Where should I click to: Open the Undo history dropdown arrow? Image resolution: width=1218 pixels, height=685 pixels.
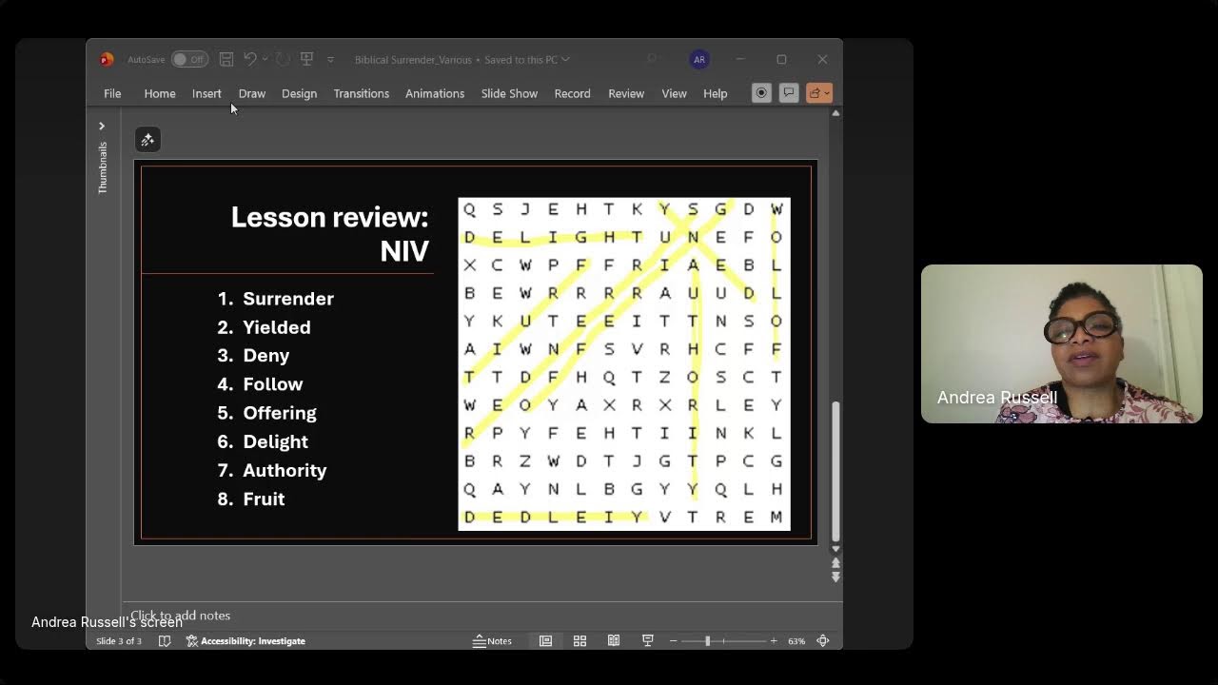[265, 59]
